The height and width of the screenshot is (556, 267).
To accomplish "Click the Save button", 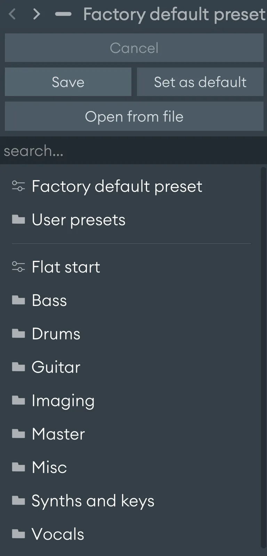I will (68, 82).
